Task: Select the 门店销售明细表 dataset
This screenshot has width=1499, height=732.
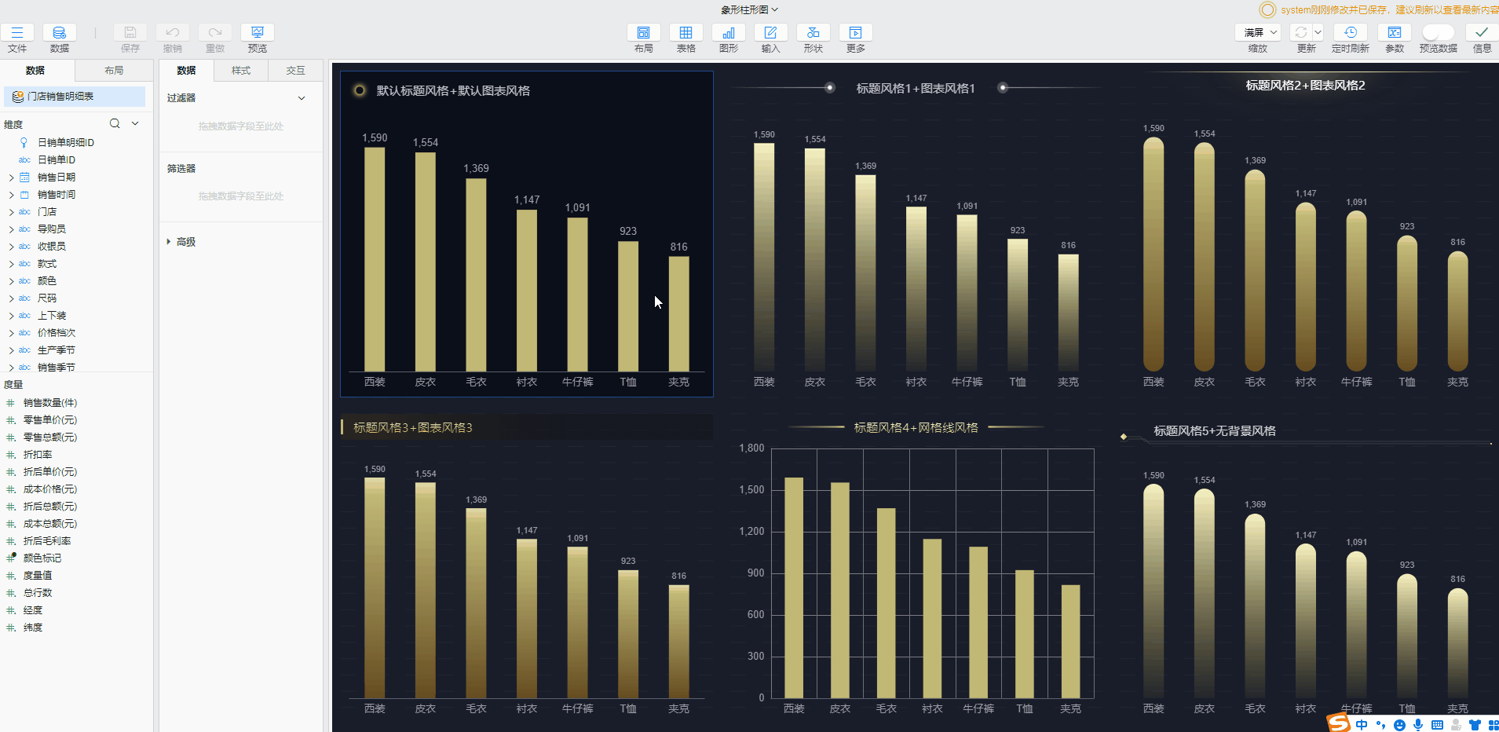Action: coord(60,97)
